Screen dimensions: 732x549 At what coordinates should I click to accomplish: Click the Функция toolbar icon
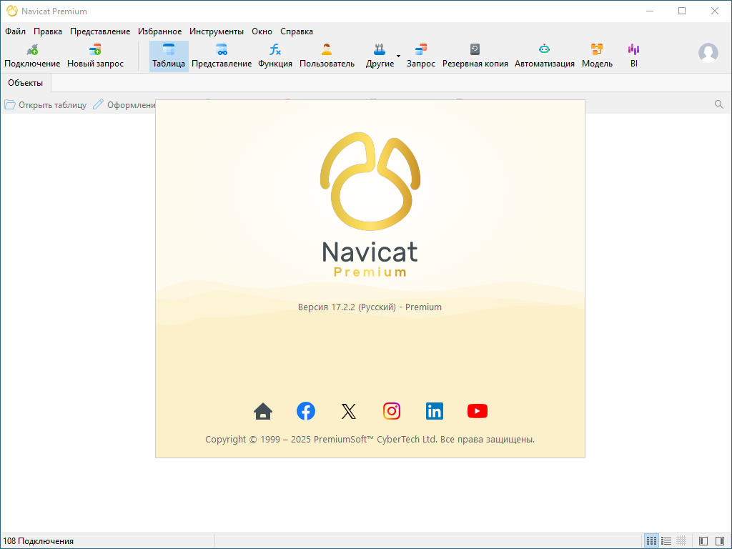pyautogui.click(x=275, y=56)
